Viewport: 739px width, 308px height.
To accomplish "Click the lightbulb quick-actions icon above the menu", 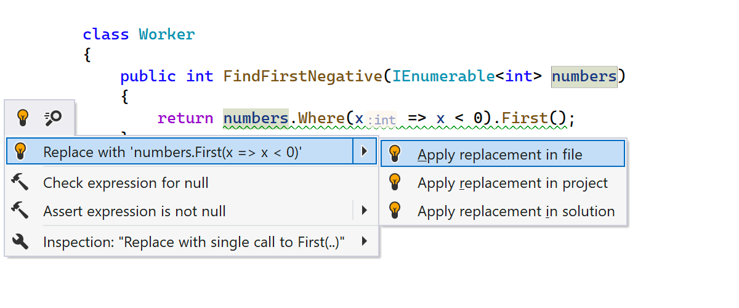I will tap(23, 117).
